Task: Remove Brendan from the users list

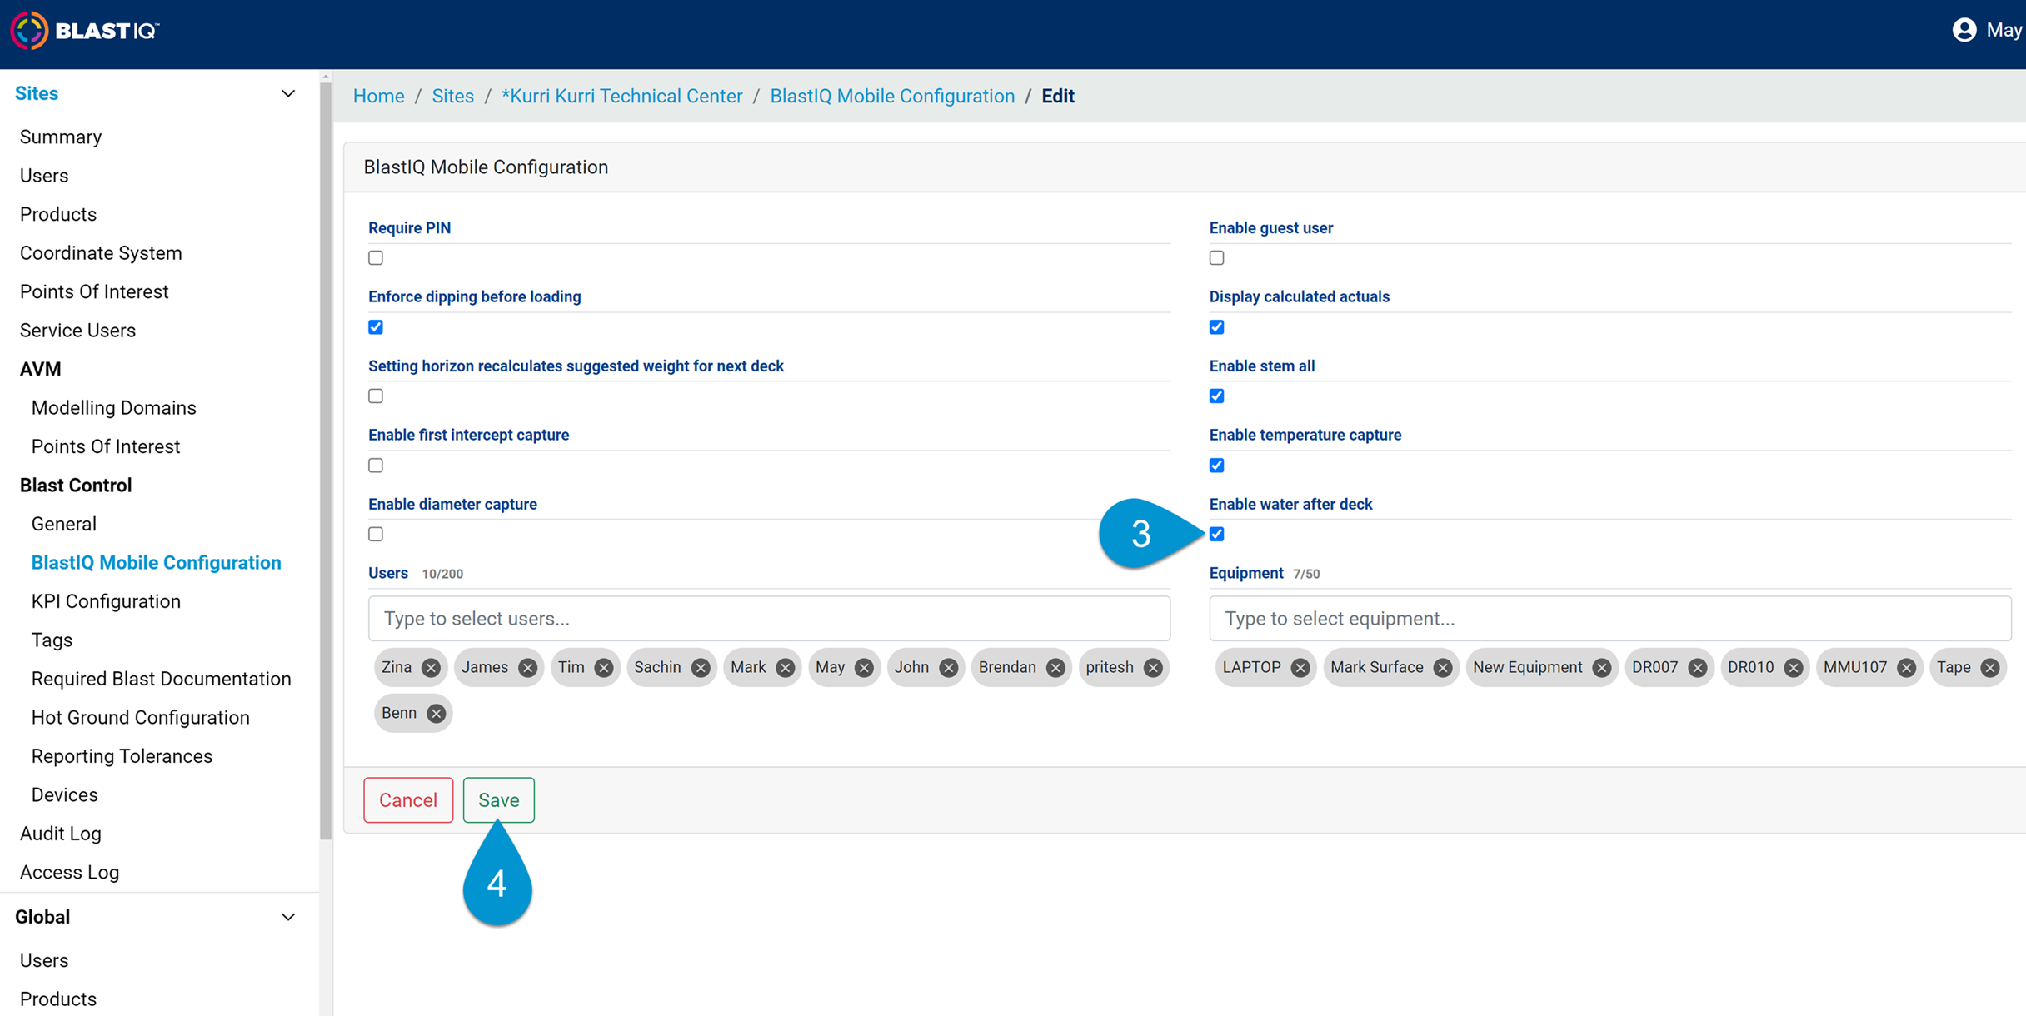Action: coord(1055,668)
